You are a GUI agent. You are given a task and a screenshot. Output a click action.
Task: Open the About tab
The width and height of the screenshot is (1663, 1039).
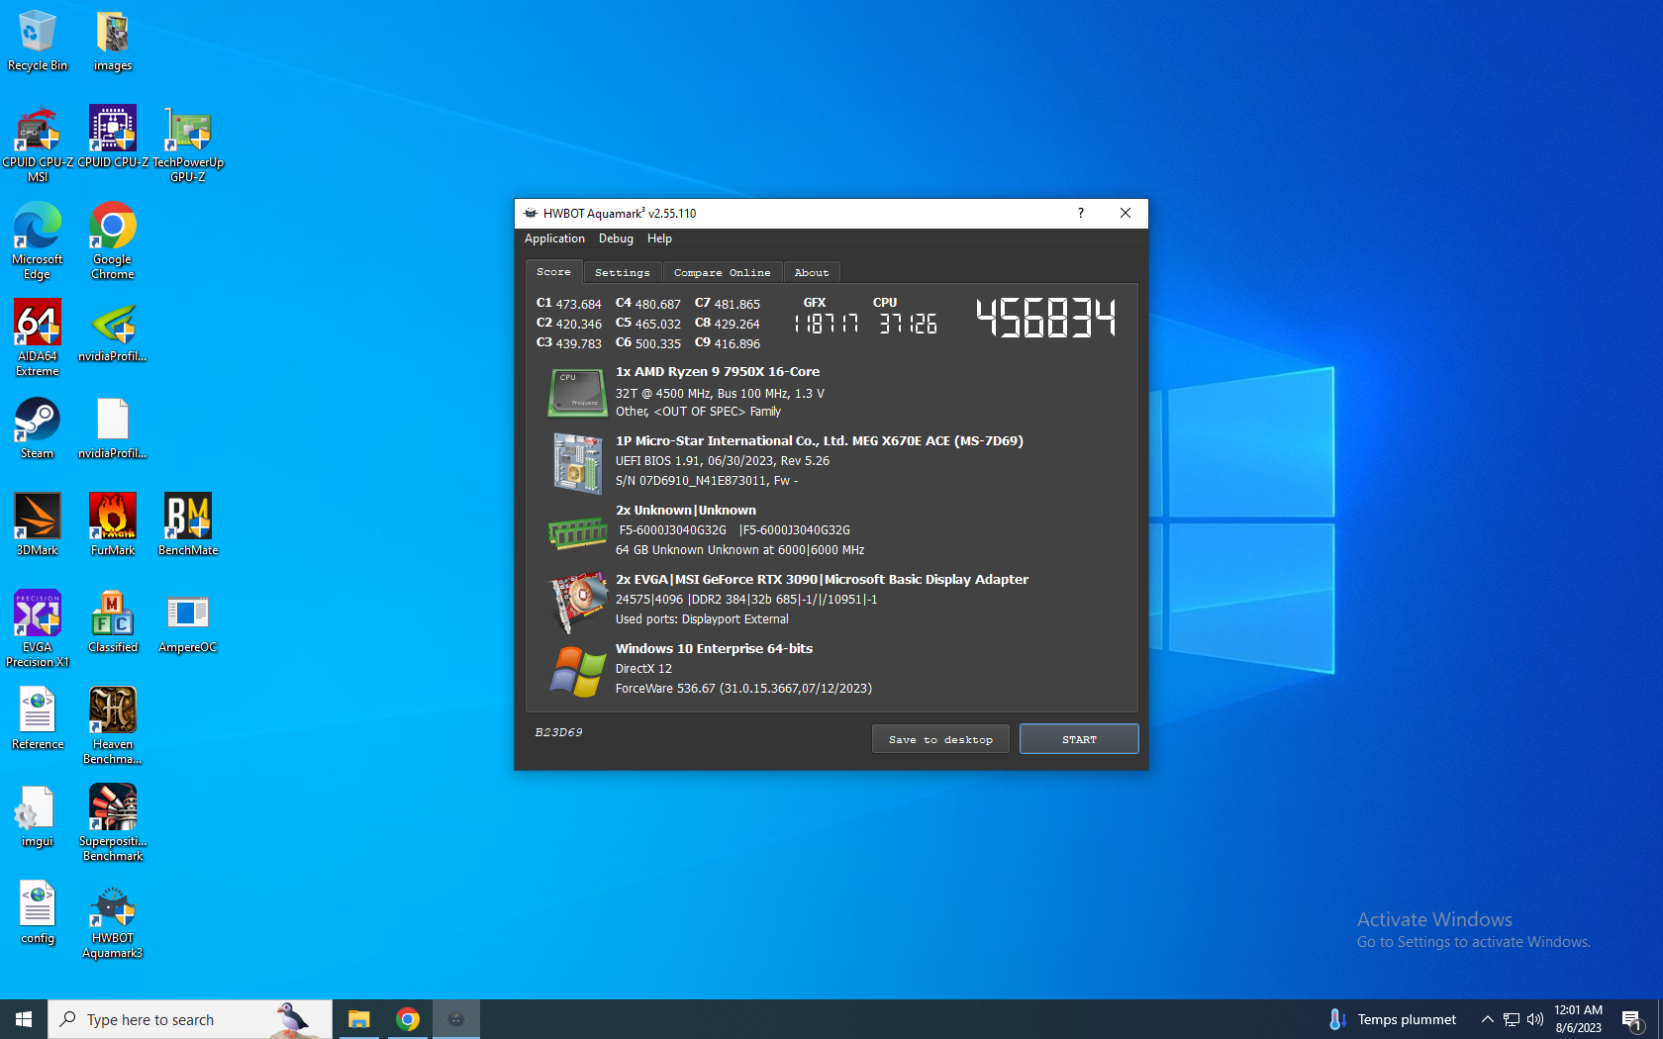pos(812,272)
